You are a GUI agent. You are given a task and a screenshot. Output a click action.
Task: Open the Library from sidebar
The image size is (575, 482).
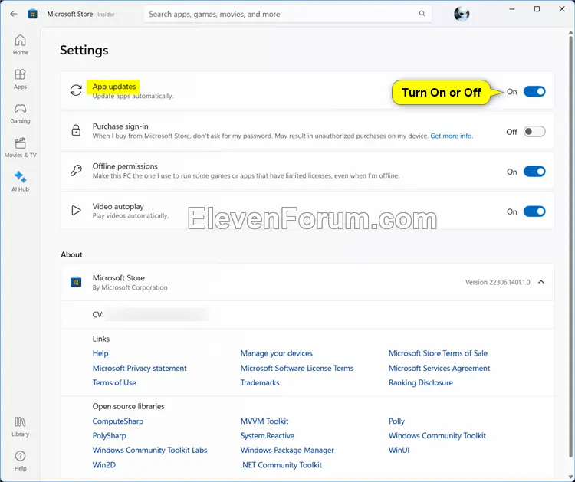pos(20,426)
